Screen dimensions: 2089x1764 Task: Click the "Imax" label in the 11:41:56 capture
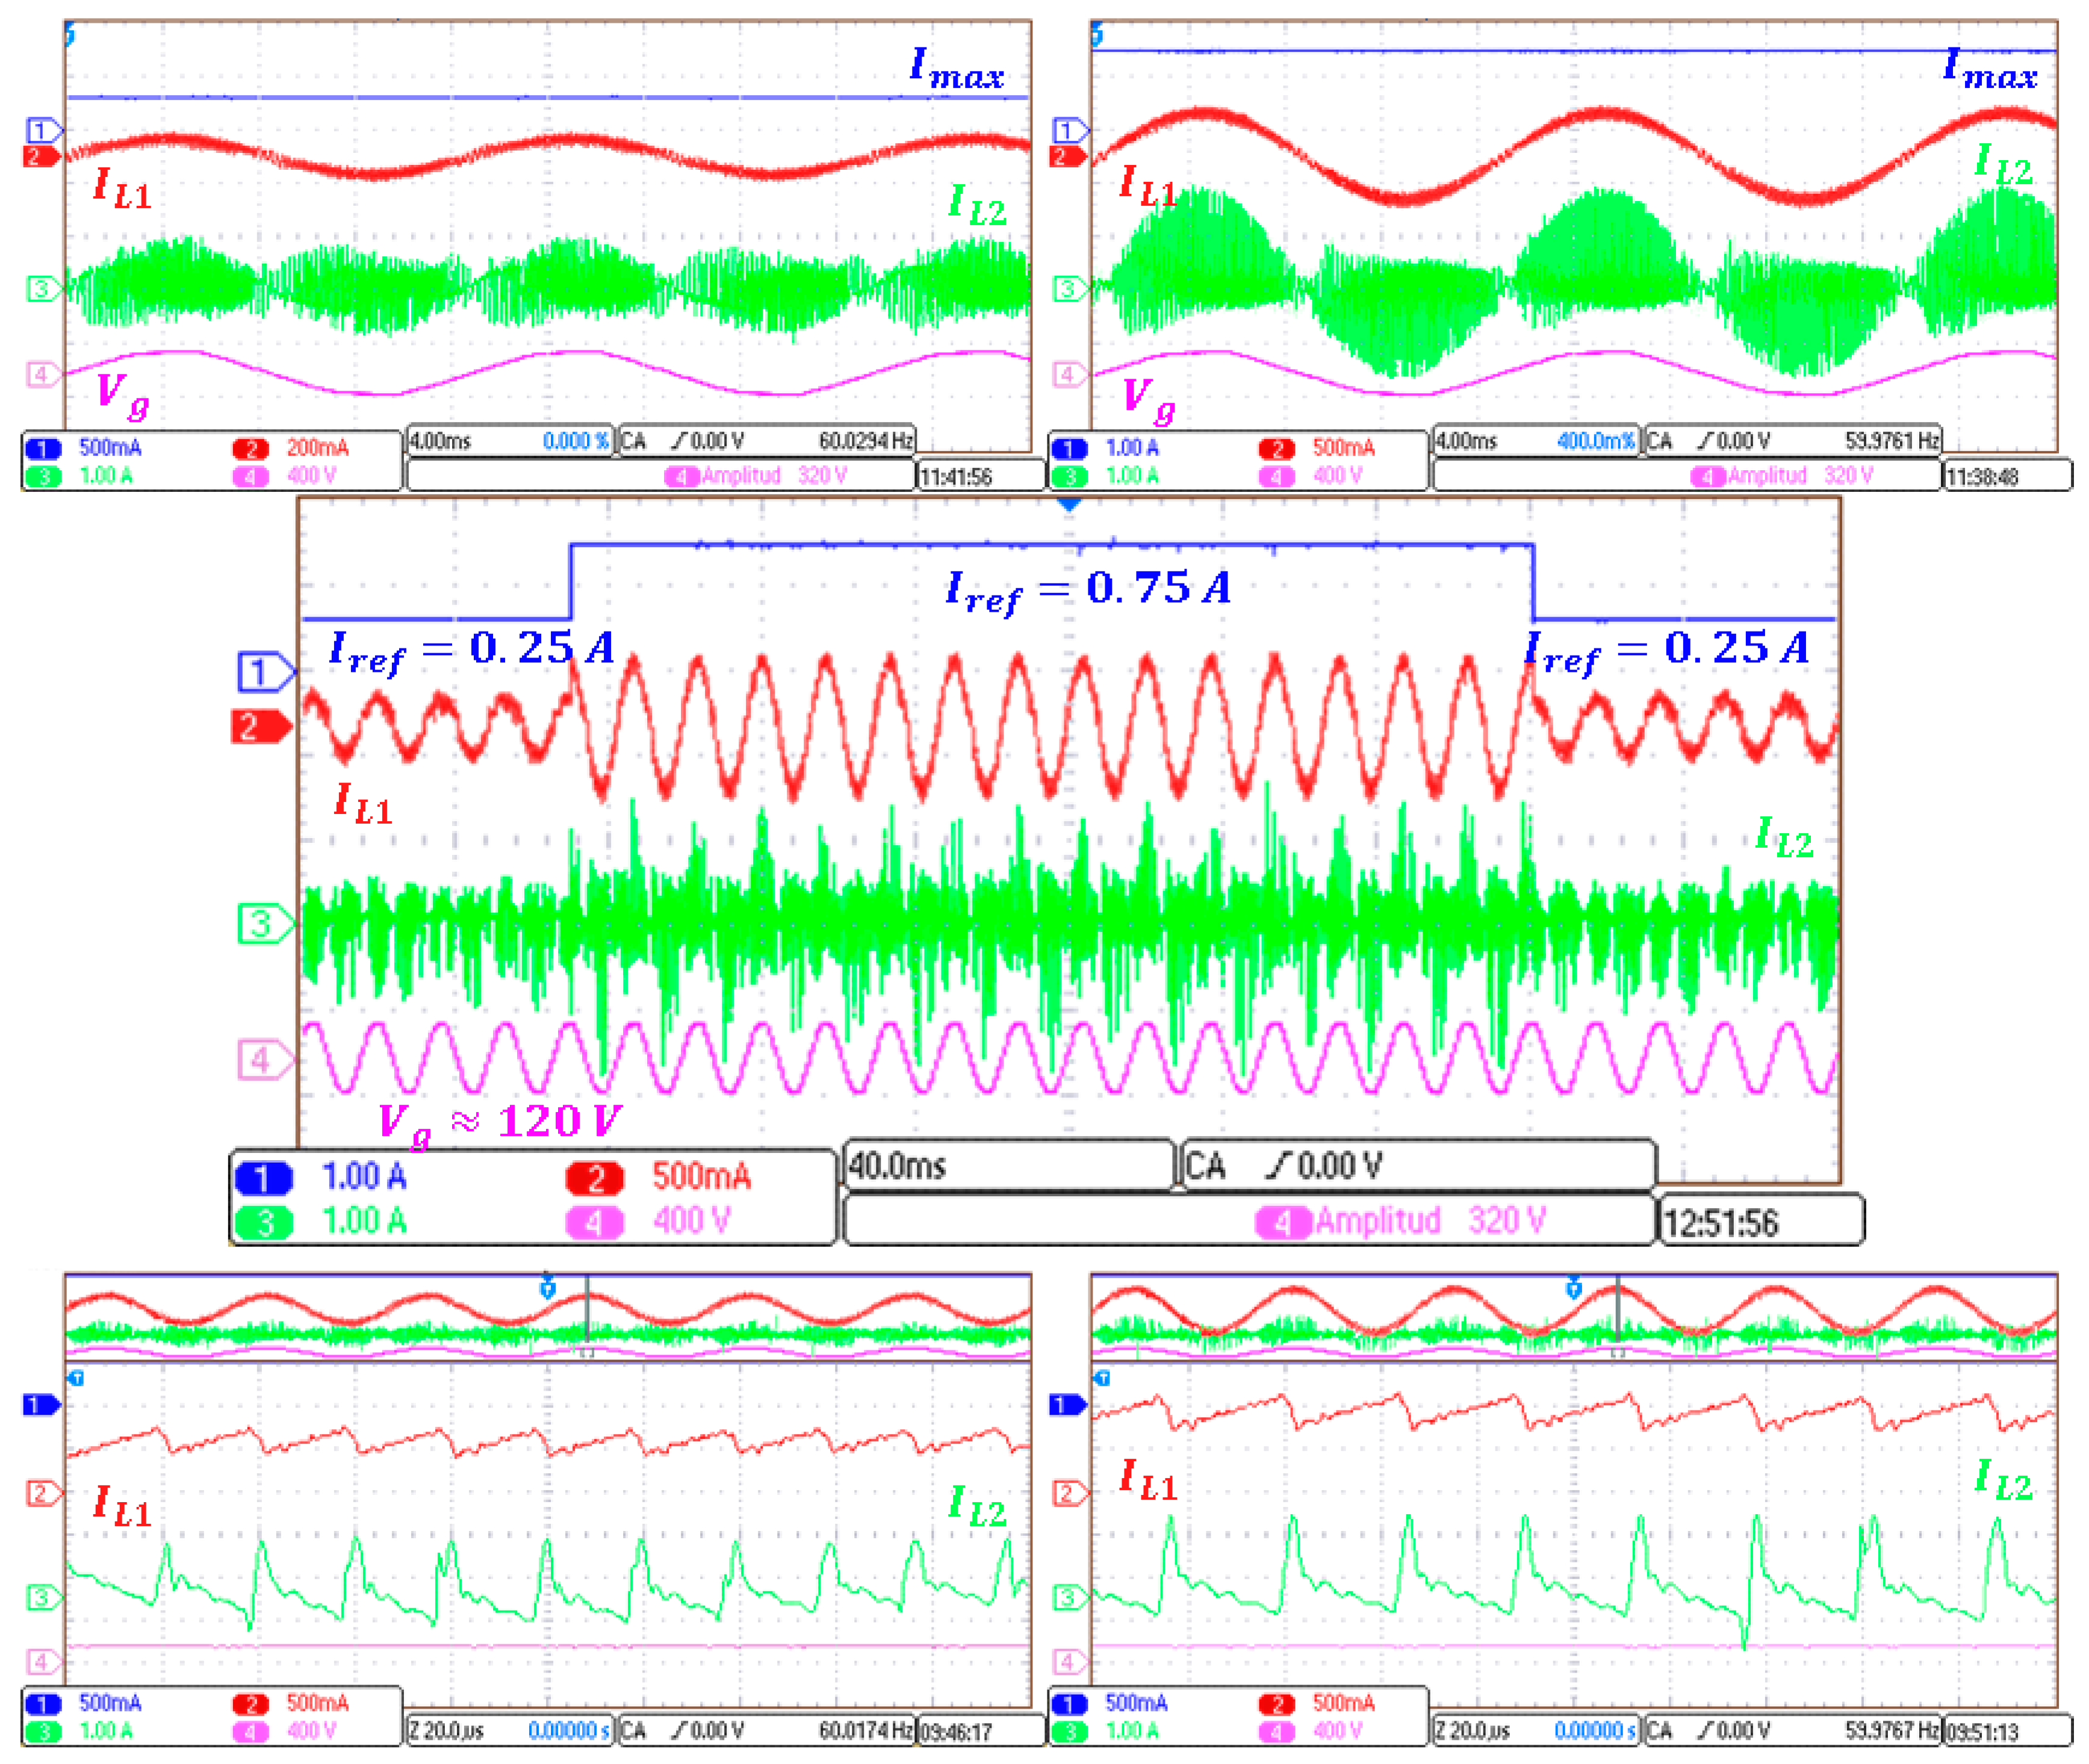click(x=957, y=68)
